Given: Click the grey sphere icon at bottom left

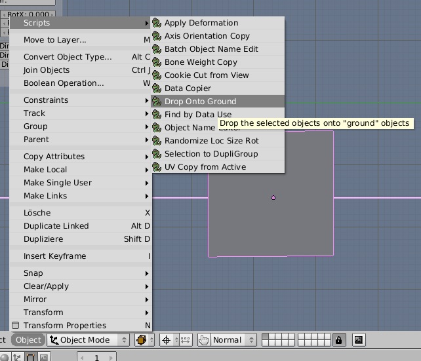Looking at the screenshot, I should coord(5,357).
